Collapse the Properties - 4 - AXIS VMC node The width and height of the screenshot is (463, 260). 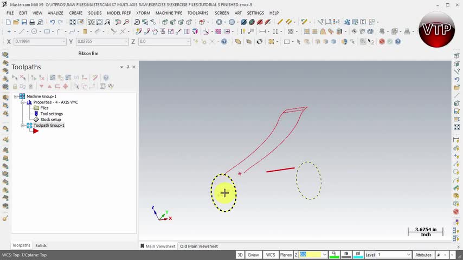click(23, 102)
